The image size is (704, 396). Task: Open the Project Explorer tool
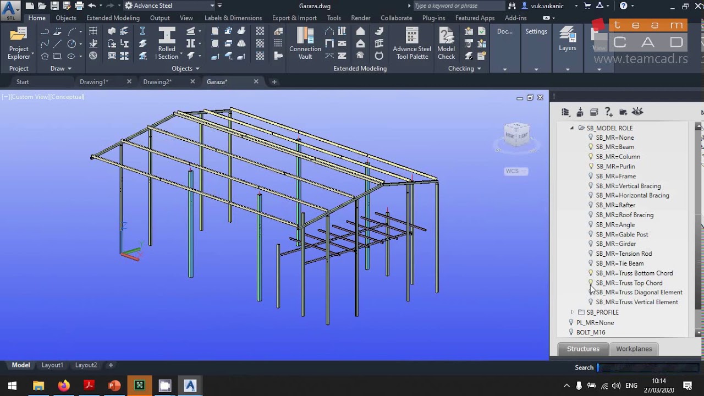click(x=19, y=43)
